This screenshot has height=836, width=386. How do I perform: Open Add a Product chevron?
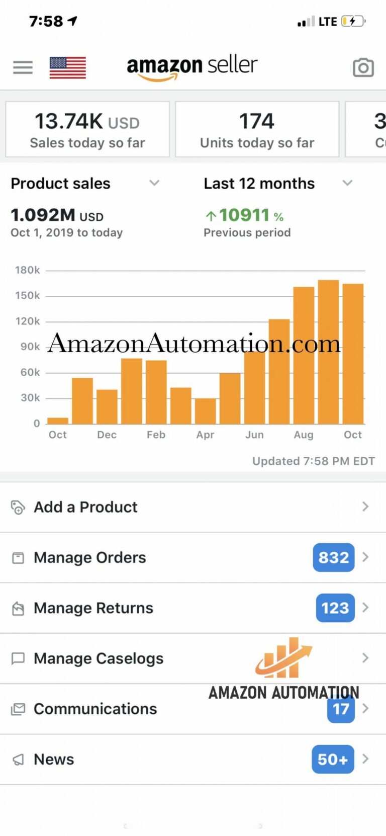pyautogui.click(x=365, y=507)
